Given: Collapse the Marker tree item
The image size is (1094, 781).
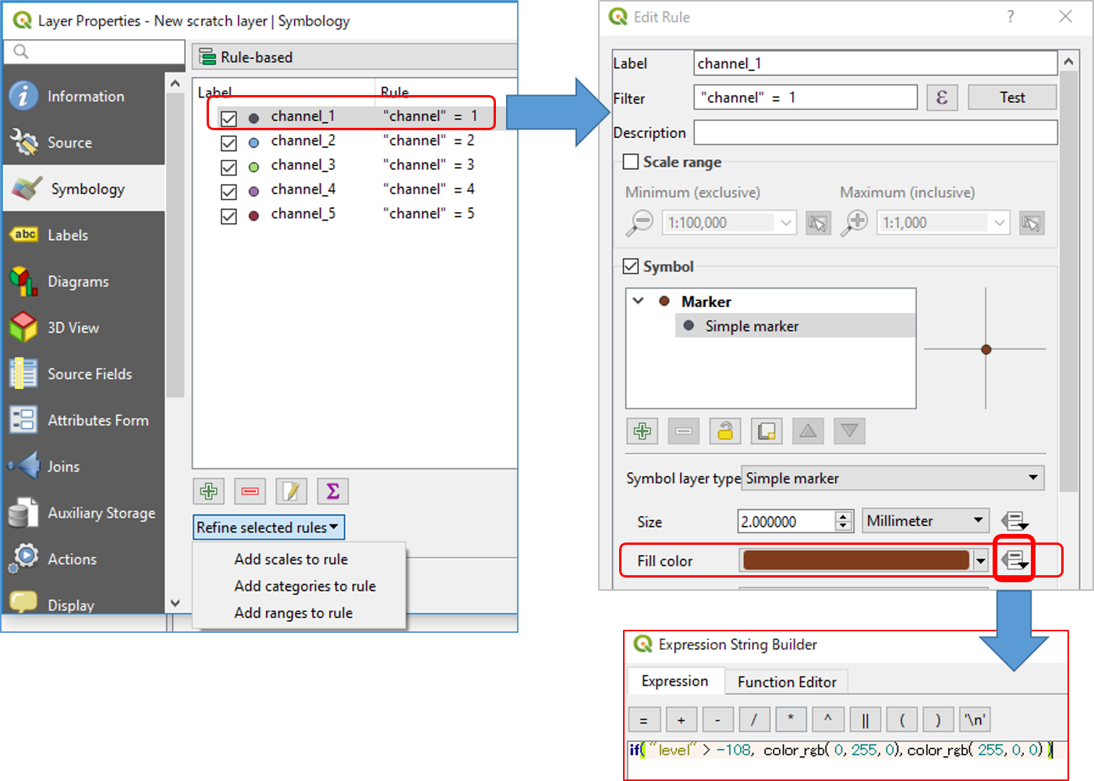Looking at the screenshot, I should (x=638, y=301).
